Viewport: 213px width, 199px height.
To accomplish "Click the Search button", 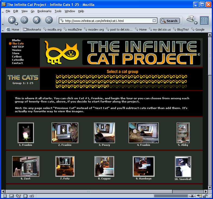I will coord(170,21).
